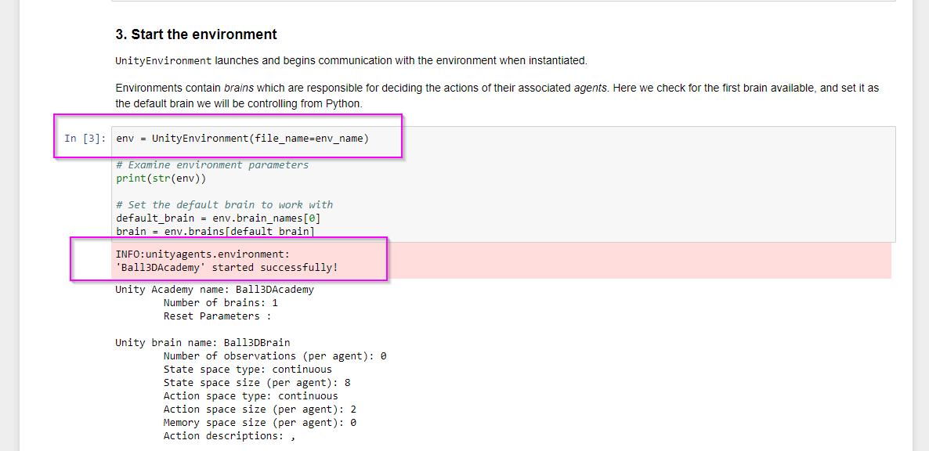Click the 'Unity brain name: Ball3DBrain' line
Viewport: 929px width, 451px height.
tap(202, 343)
